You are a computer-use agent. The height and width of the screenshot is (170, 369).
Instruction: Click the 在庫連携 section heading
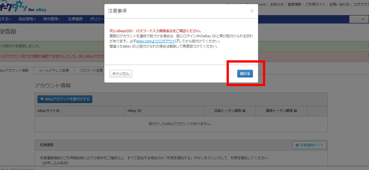click(x=47, y=145)
